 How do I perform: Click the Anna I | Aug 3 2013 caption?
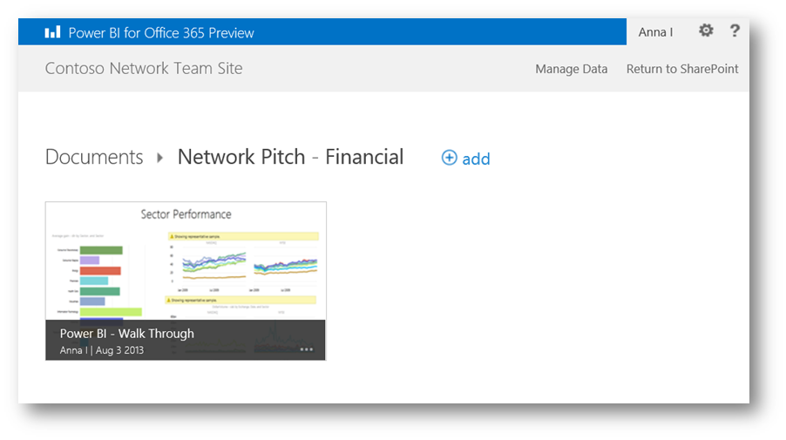coord(102,350)
